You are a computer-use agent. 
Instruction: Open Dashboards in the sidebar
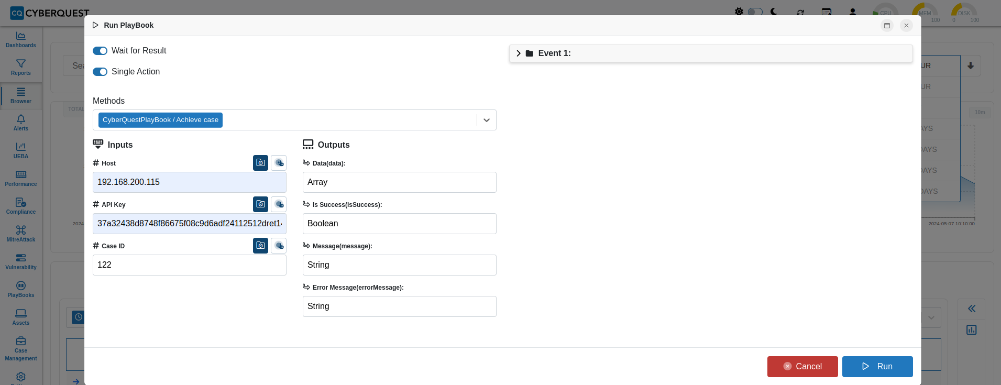coord(21,40)
